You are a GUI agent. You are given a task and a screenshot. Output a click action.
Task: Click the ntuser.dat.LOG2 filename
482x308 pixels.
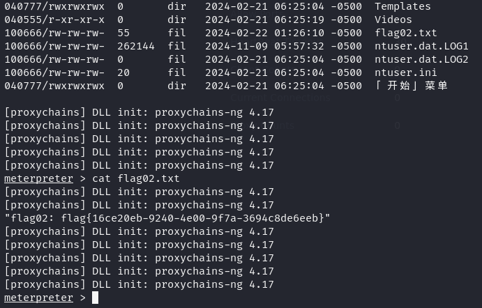tap(421, 59)
